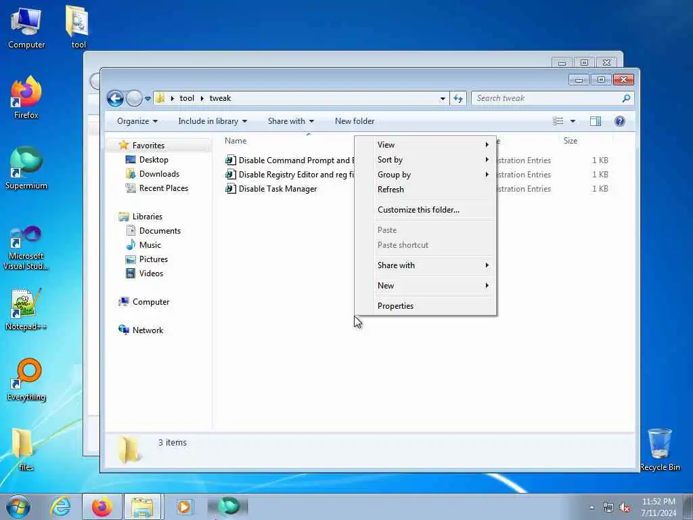Launch Notepad++ desktop shortcut
Viewport: 693px width, 520px height.
[x=26, y=309]
